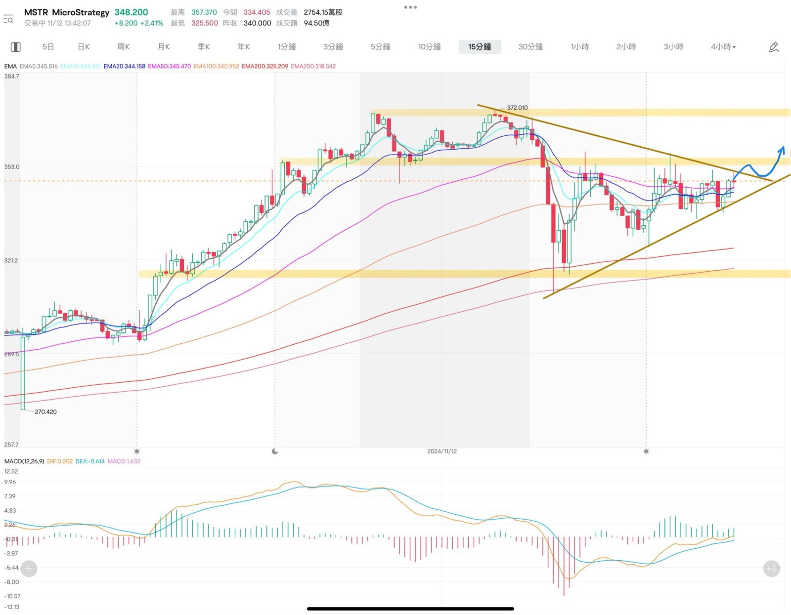Toggle the split-panel layout icon
Screen dimensions: 791x615
click(15, 47)
